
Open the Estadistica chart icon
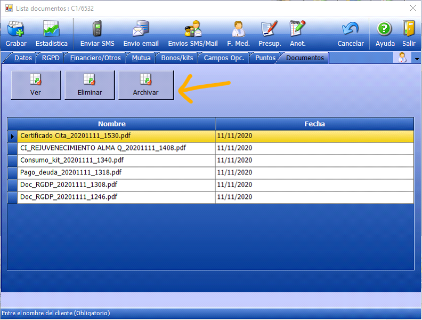click(x=52, y=29)
